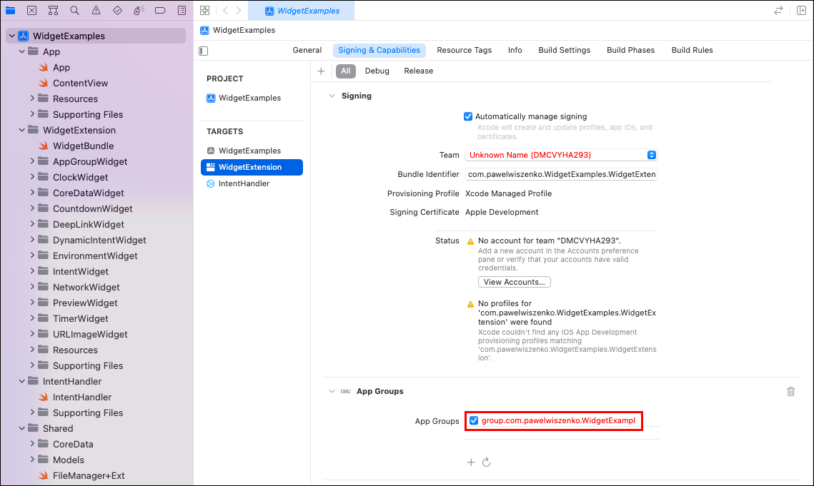814x486 pixels.
Task: Collapse the Signing section
Action: click(x=332, y=96)
